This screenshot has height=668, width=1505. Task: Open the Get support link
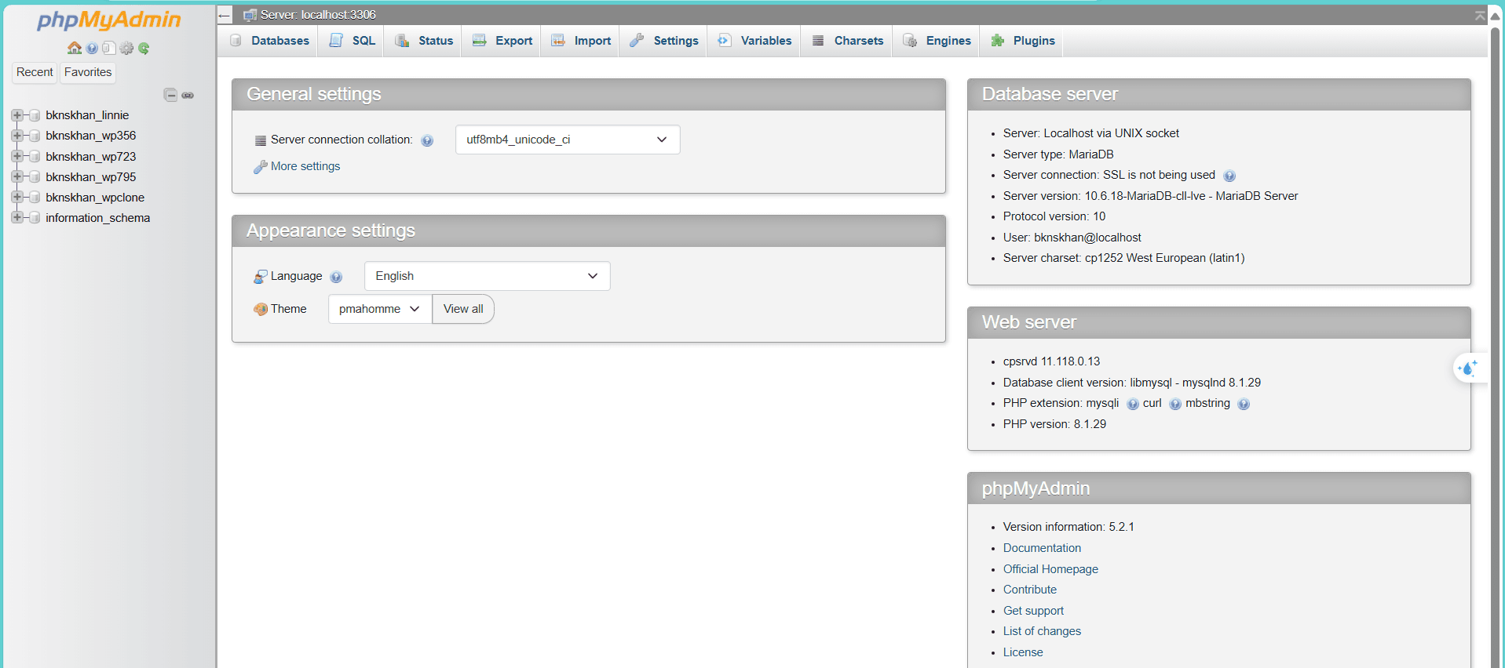pos(1033,611)
